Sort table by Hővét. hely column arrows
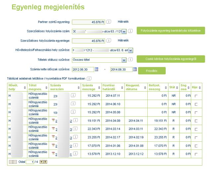Image resolution: width=208 pixels, height=170 pixels. (x=25, y=87)
